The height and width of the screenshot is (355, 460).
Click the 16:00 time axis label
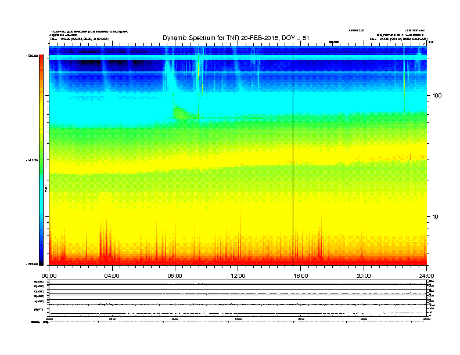tap(301, 276)
